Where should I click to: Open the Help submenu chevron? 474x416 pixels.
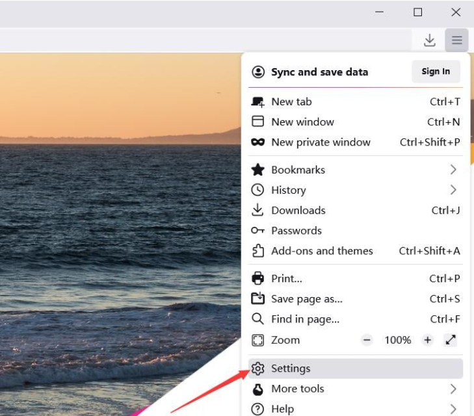(x=453, y=409)
